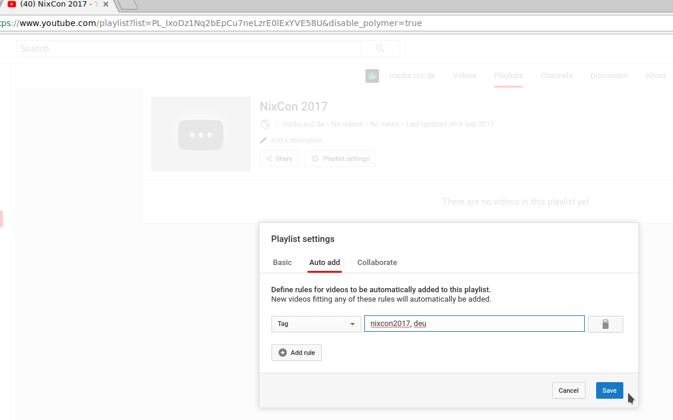
Task: Click the NixCon 2017 playlist title
Action: (x=293, y=106)
